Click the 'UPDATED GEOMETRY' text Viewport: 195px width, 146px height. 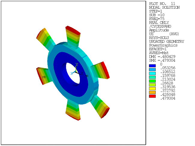point(166,42)
